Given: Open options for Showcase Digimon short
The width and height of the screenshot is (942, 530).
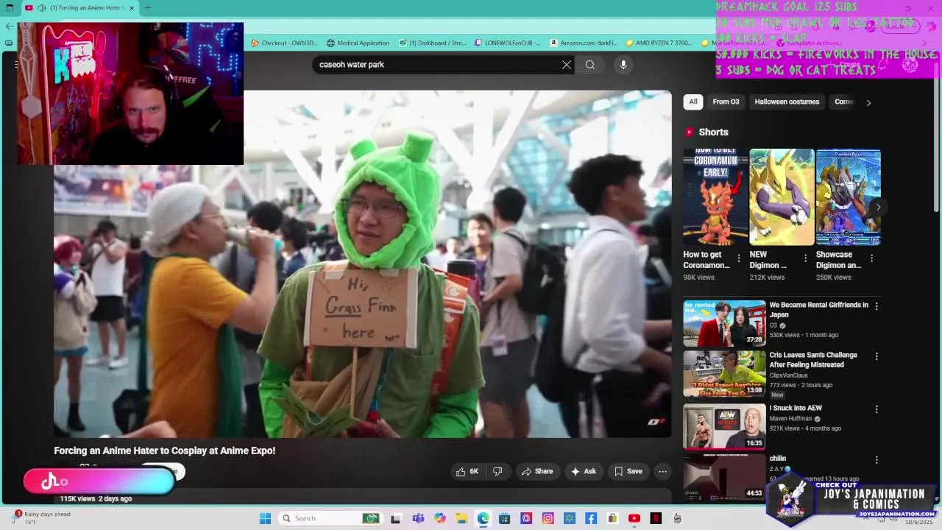Looking at the screenshot, I should tap(871, 258).
